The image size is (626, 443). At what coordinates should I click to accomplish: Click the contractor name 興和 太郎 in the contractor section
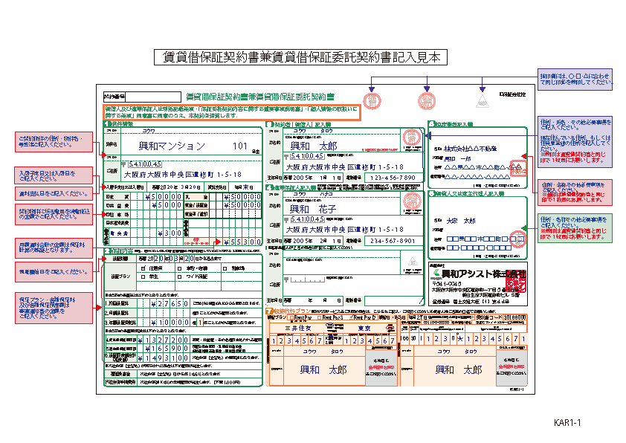coord(314,146)
